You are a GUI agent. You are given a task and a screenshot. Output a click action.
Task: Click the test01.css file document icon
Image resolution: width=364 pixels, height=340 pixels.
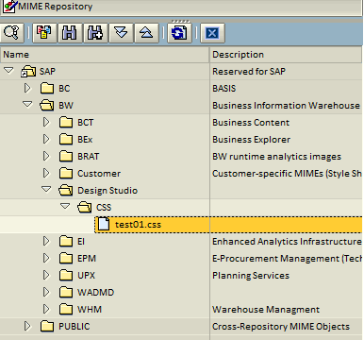coord(104,224)
